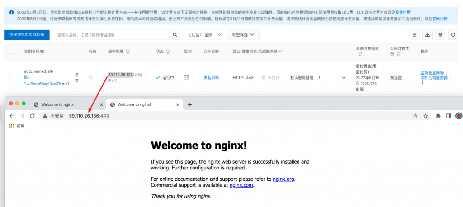
Task: Reload the page with the browser reload icon
Action: tap(33, 116)
